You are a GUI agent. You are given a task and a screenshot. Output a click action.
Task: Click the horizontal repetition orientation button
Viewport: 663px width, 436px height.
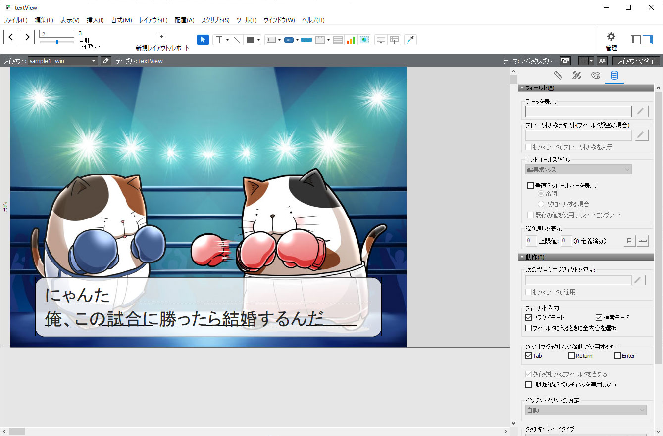(643, 241)
